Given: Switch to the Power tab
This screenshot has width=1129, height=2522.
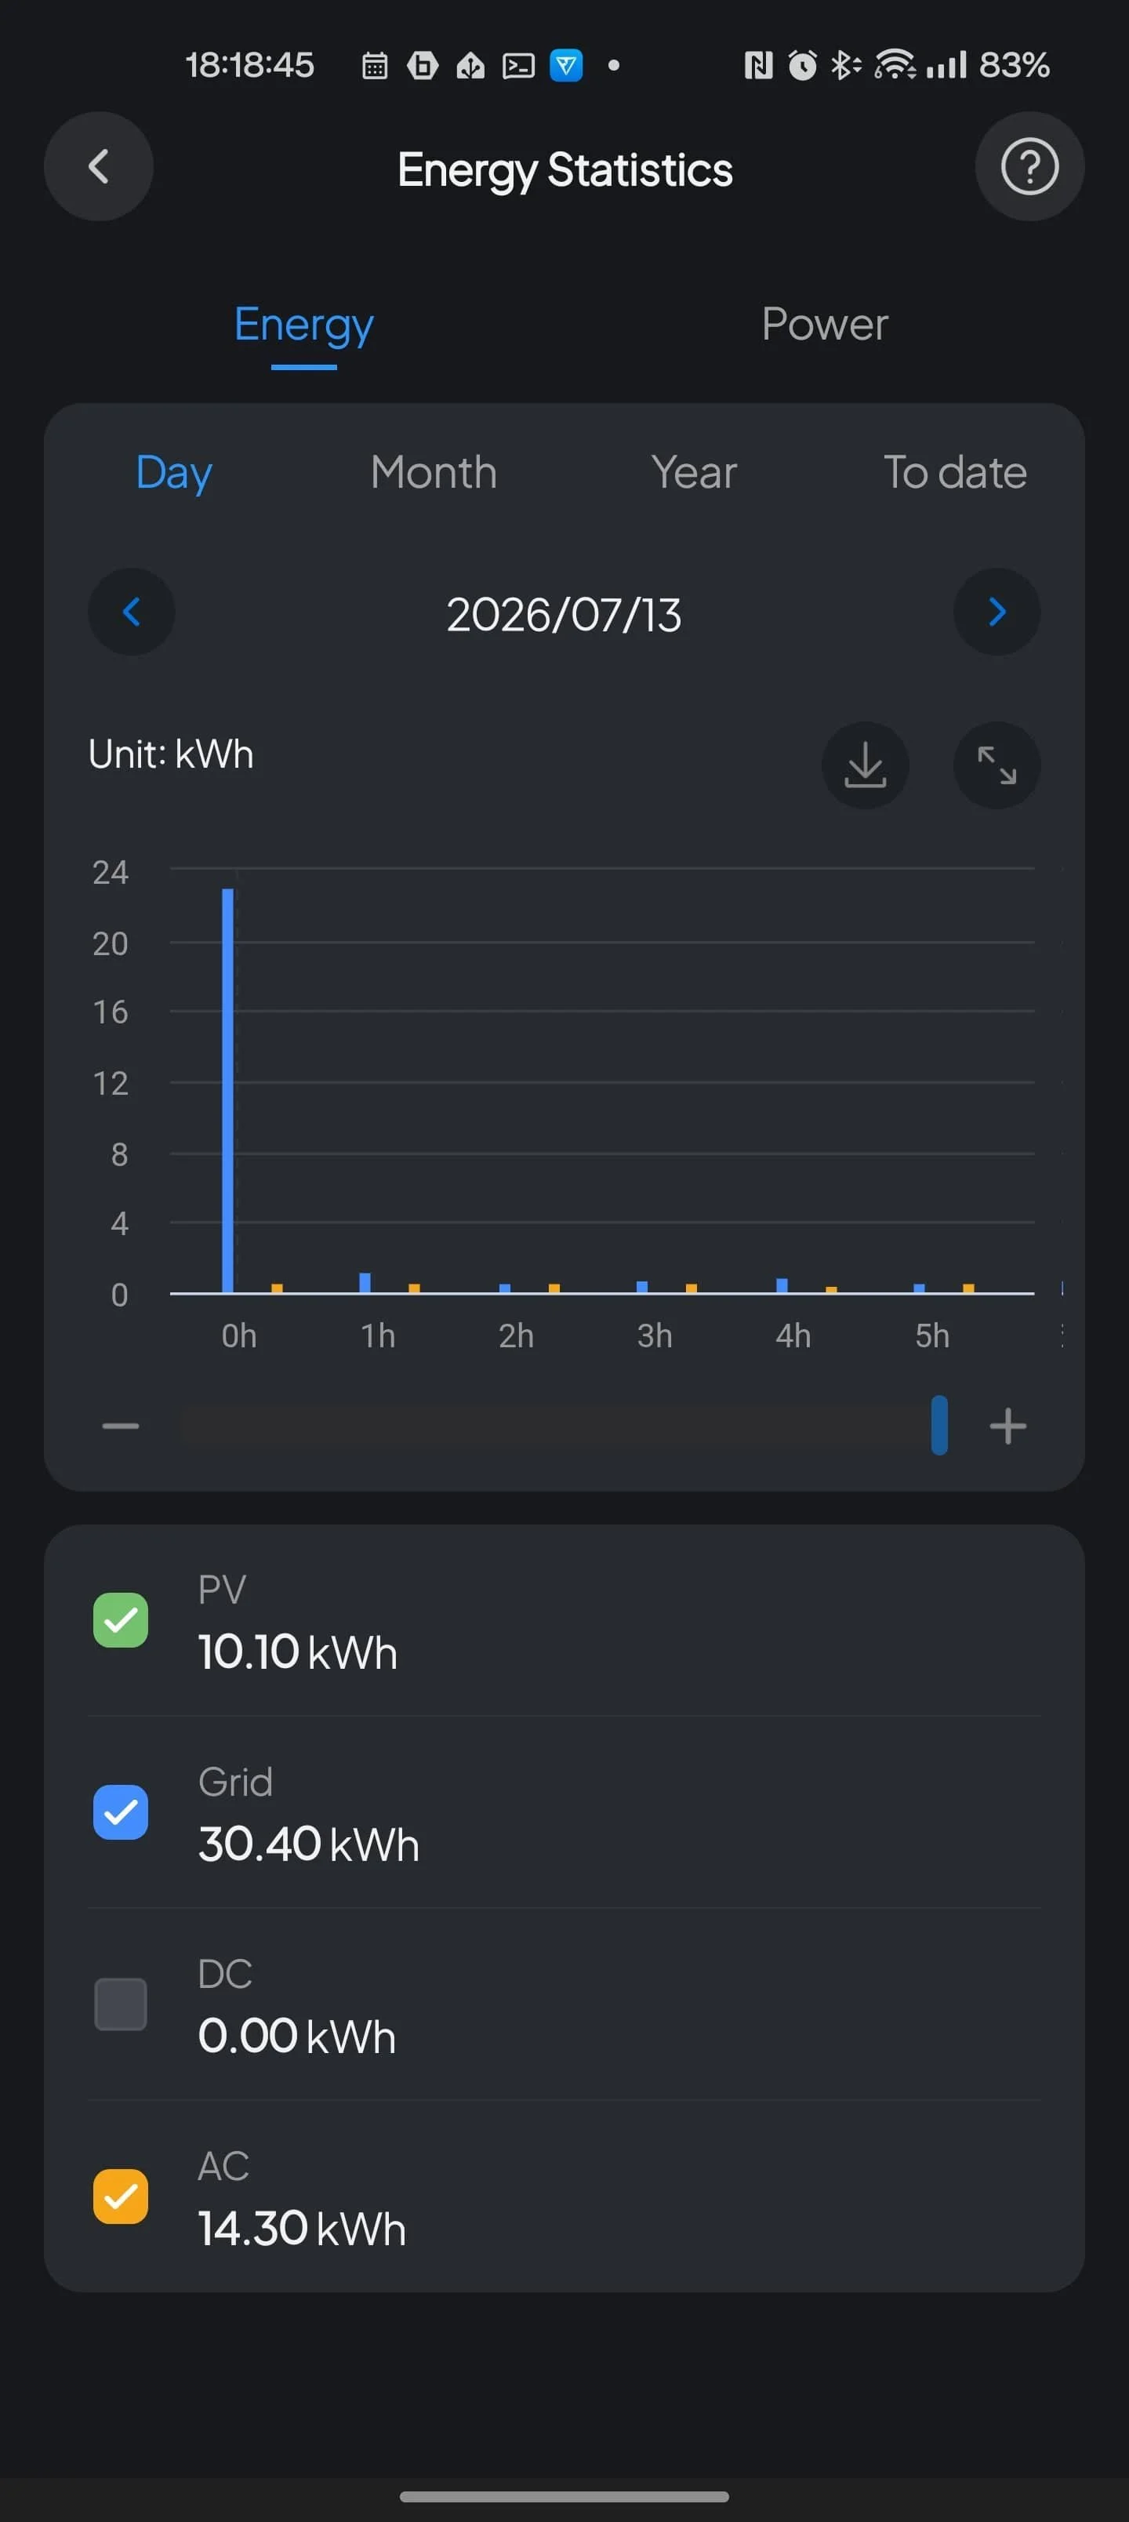Looking at the screenshot, I should coord(825,324).
